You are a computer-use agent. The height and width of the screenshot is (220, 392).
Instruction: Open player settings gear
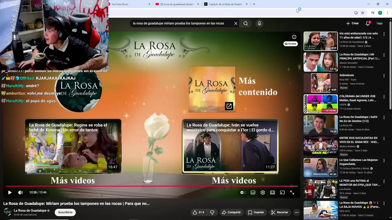pyautogui.click(x=263, y=193)
